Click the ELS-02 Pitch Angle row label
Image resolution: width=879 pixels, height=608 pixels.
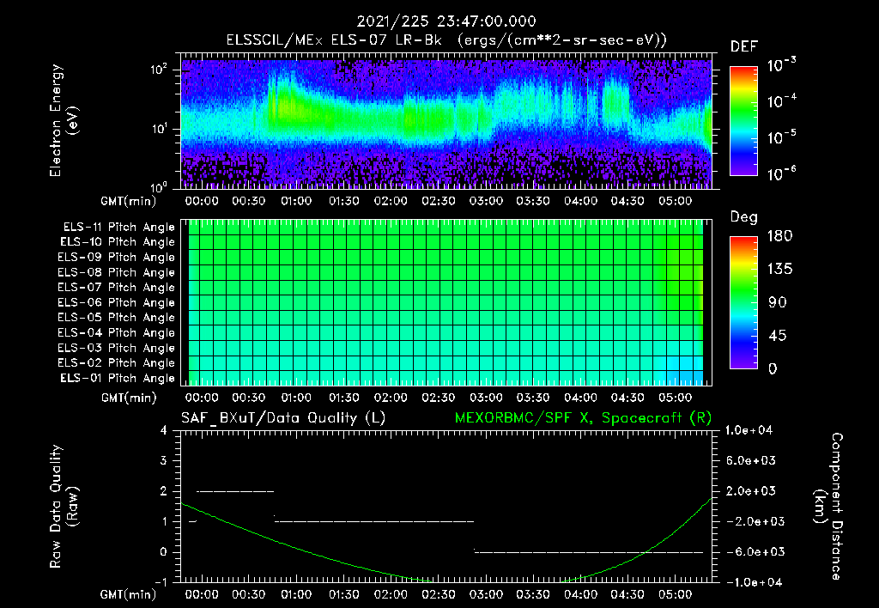[x=117, y=363]
